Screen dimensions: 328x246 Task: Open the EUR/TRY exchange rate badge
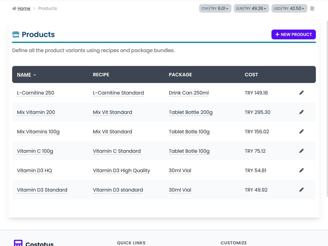point(251,8)
